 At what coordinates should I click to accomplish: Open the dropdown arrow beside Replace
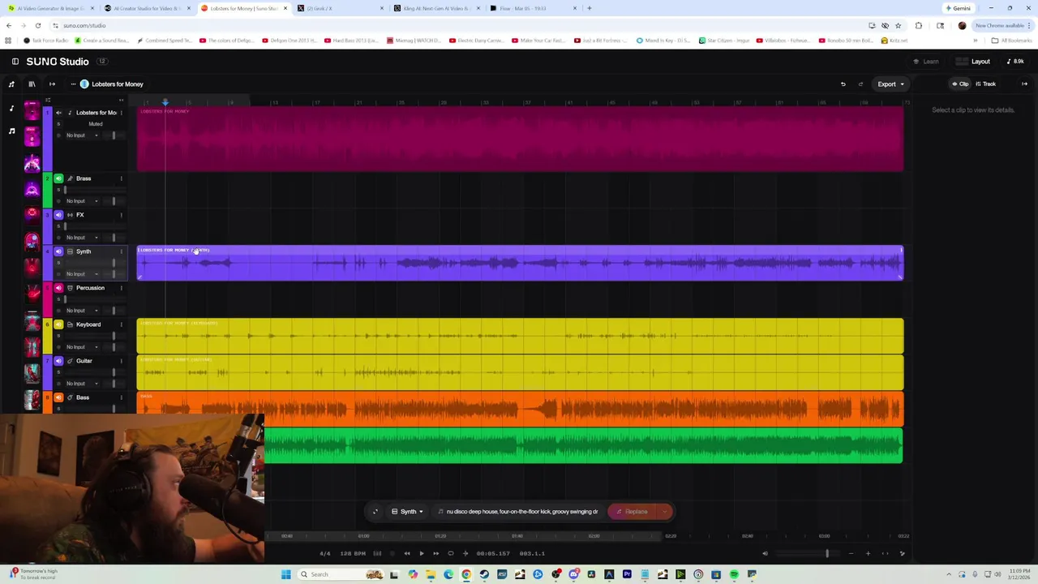click(x=664, y=512)
